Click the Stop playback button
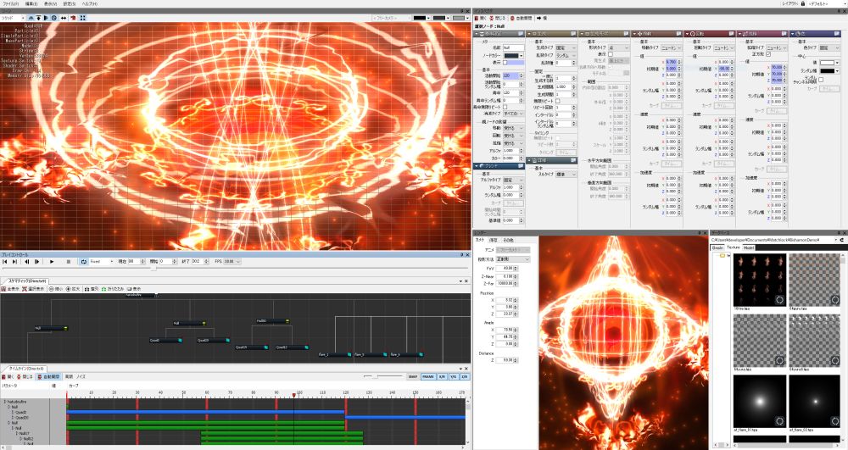This screenshot has width=848, height=450. (69, 262)
